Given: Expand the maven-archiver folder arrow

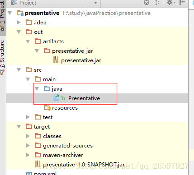Looking at the screenshot, I should [28, 155].
